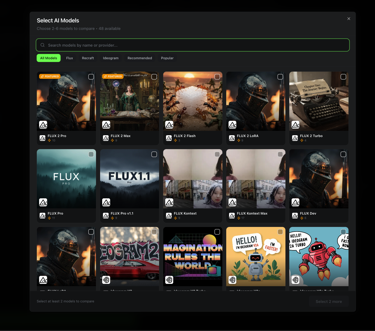Image resolution: width=375 pixels, height=331 pixels.
Task: Filter models by Popular
Action: point(167,58)
